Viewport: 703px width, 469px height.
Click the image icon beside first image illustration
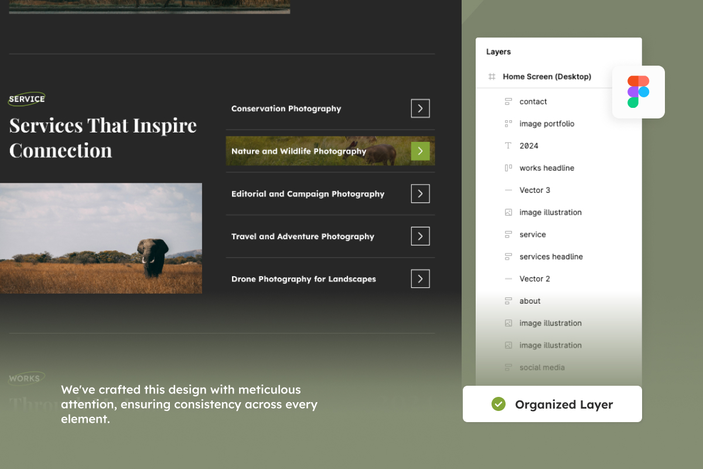tap(509, 212)
